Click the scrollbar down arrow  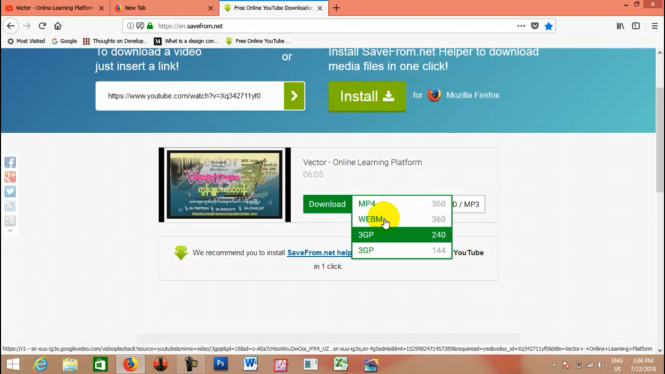660,350
